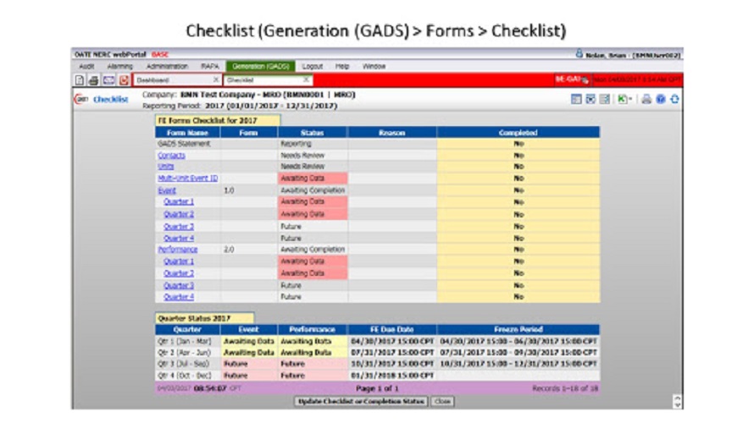Image resolution: width=754 pixels, height=423 pixels.
Task: Open the messages envelope toolbar icon
Action: click(108, 80)
